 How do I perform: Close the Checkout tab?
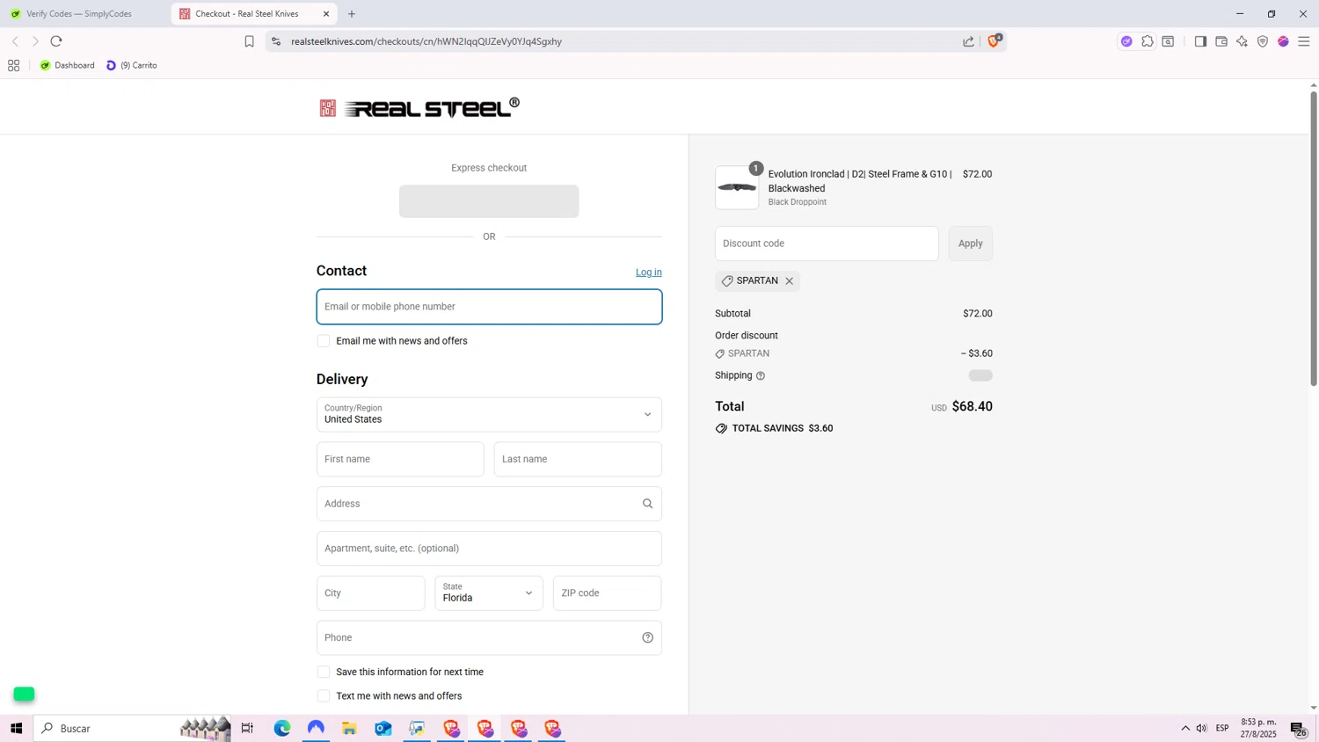(x=326, y=14)
